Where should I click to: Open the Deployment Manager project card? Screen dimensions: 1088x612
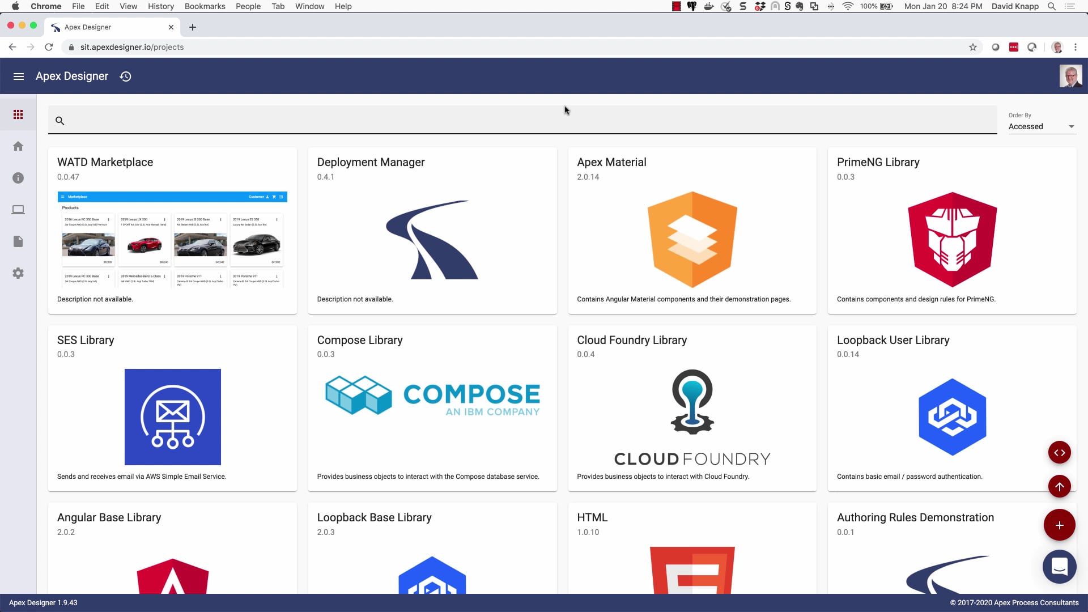[x=432, y=229]
